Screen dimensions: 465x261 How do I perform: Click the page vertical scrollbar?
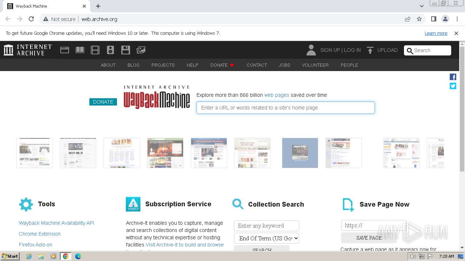pos(462,109)
